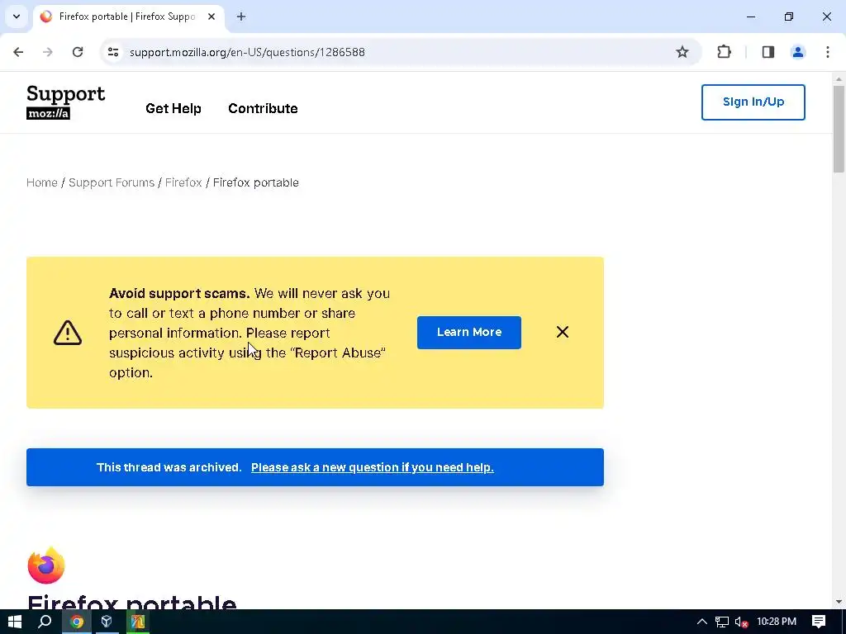
Task: Dismiss the scam warning banner
Action: click(562, 332)
